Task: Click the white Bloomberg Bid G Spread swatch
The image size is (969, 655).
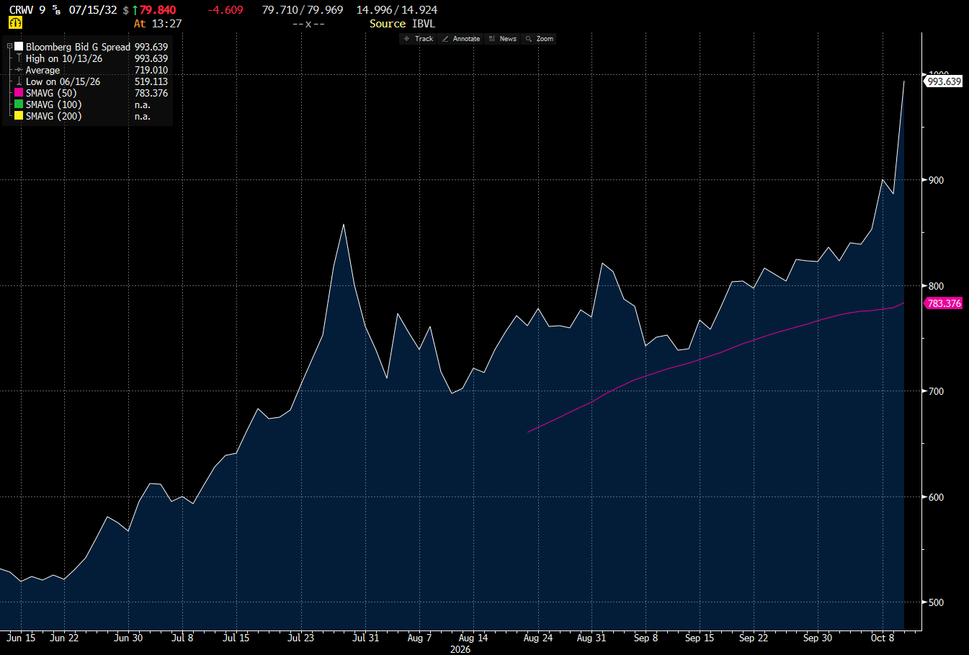Action: click(x=19, y=46)
